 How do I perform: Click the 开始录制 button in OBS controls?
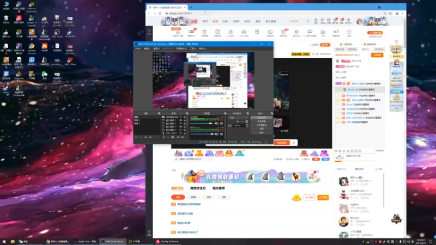(262, 121)
